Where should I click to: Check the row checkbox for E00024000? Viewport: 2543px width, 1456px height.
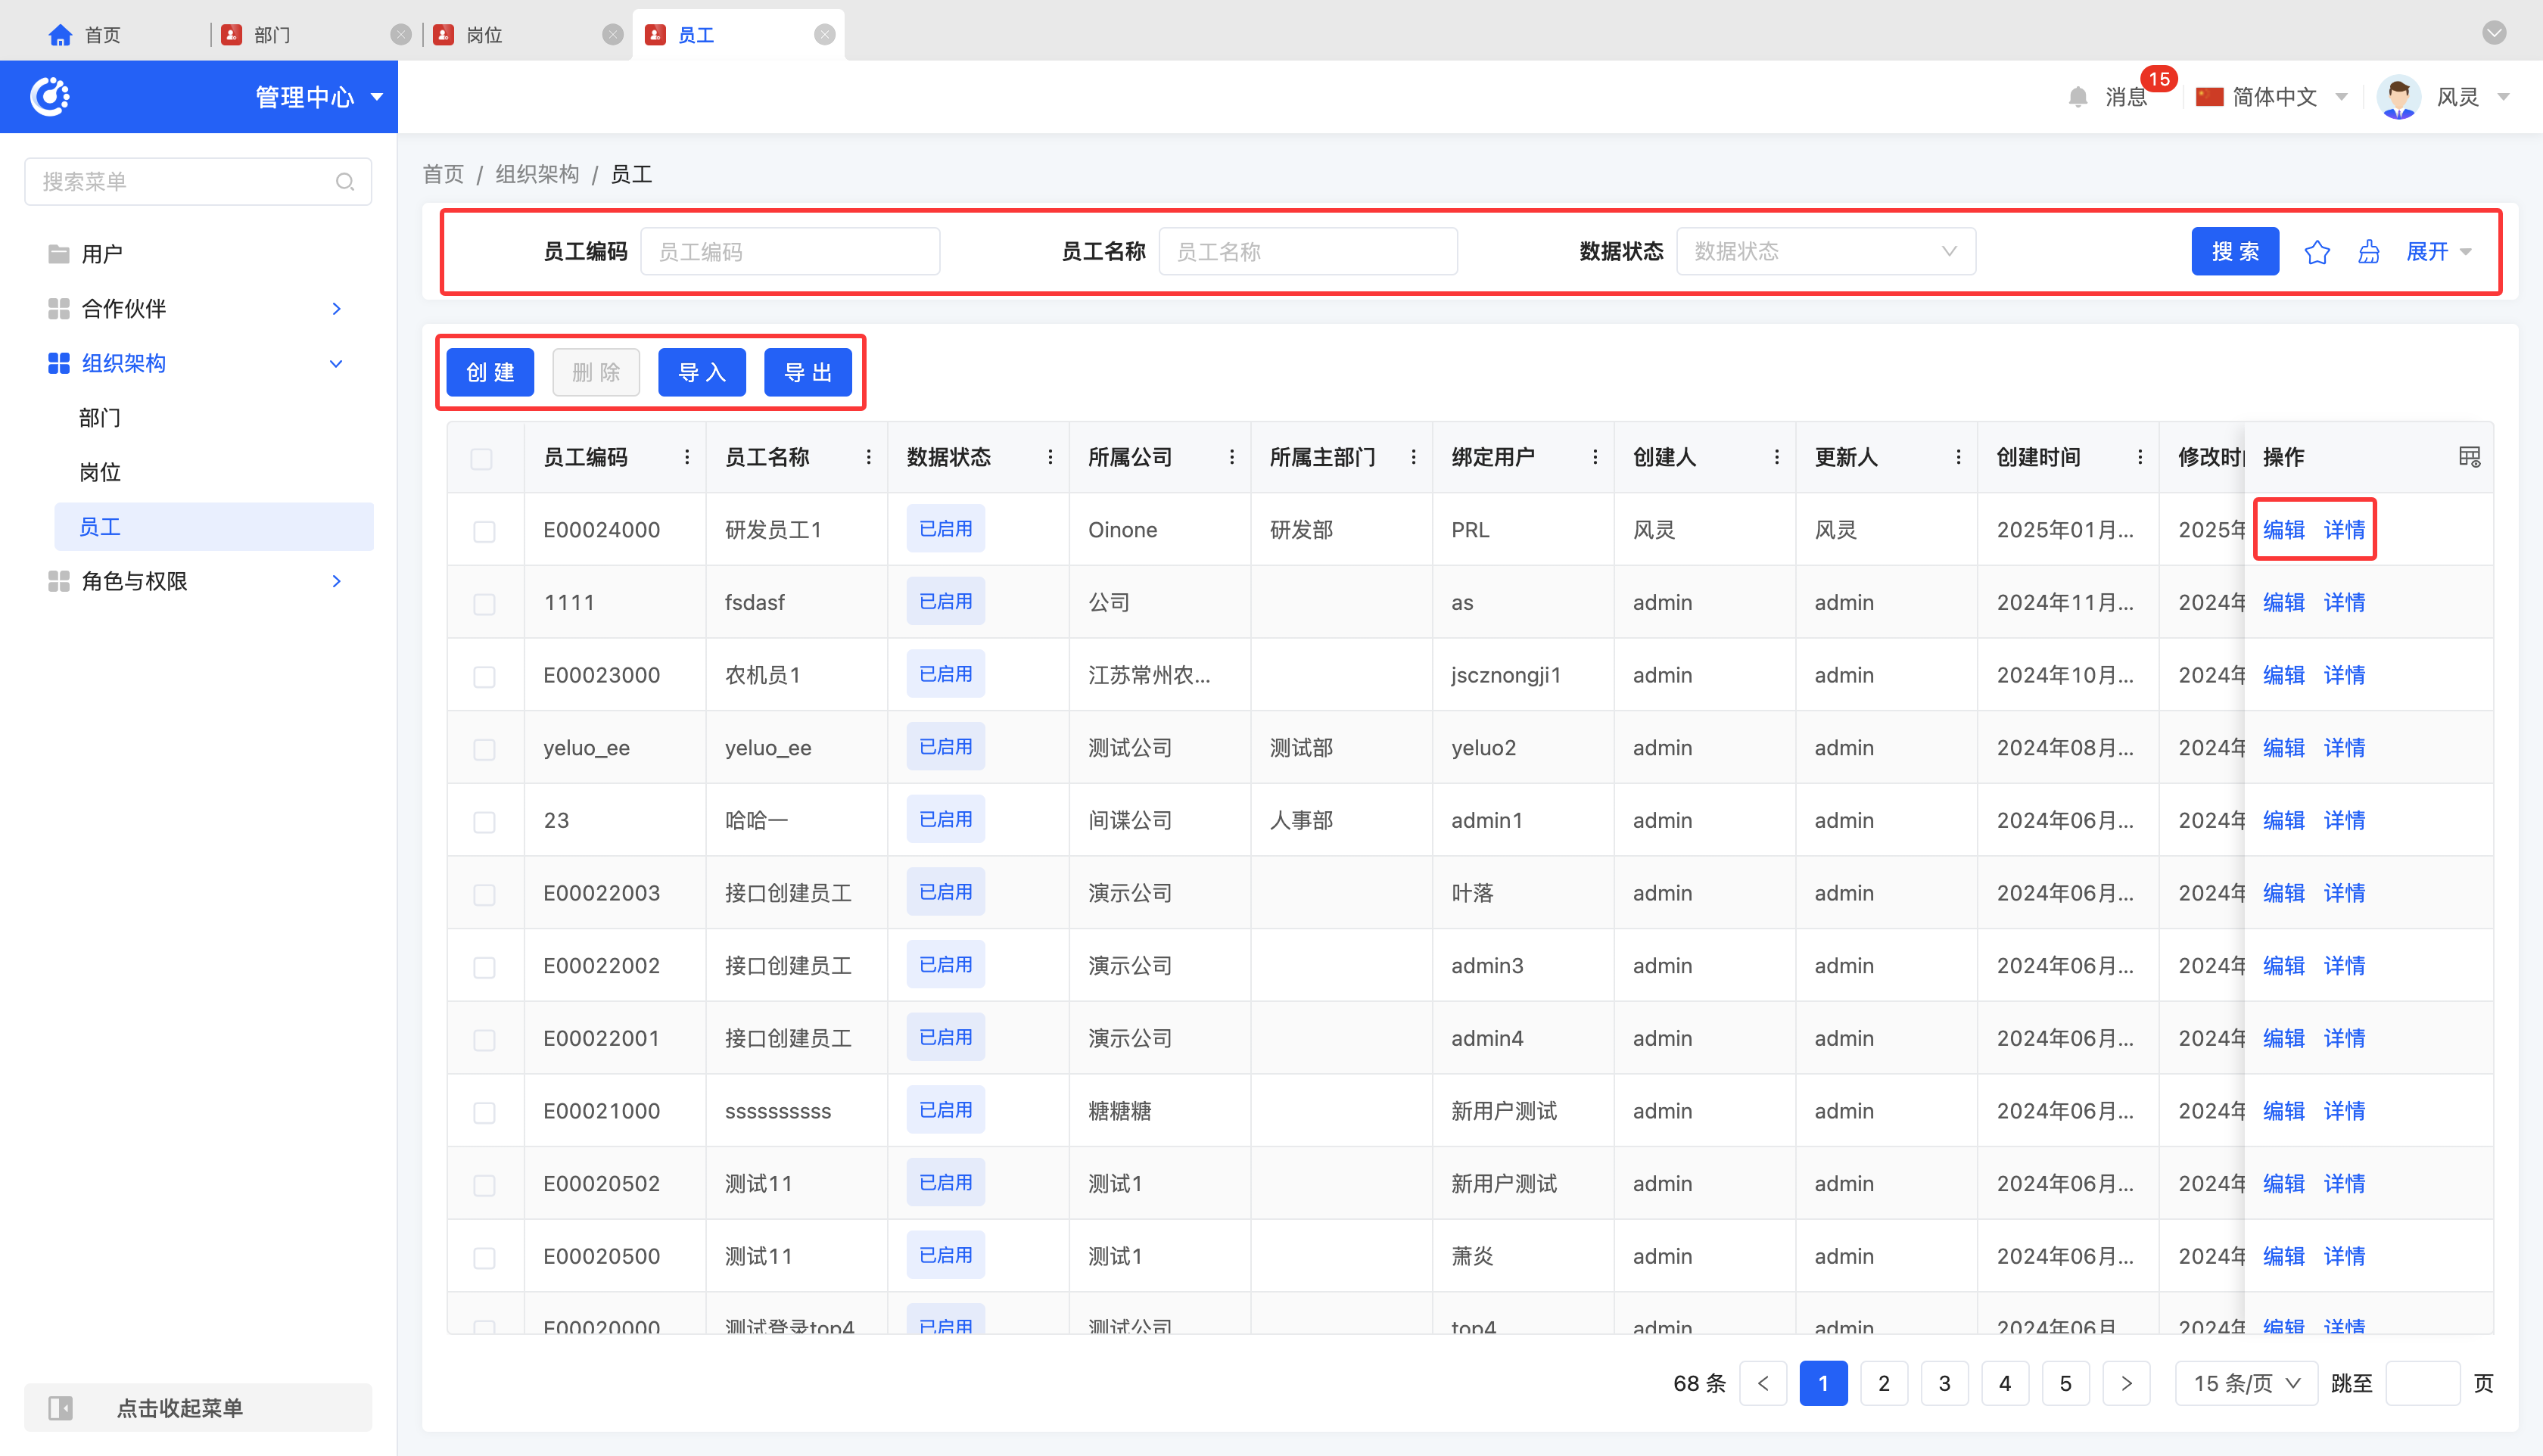[484, 531]
